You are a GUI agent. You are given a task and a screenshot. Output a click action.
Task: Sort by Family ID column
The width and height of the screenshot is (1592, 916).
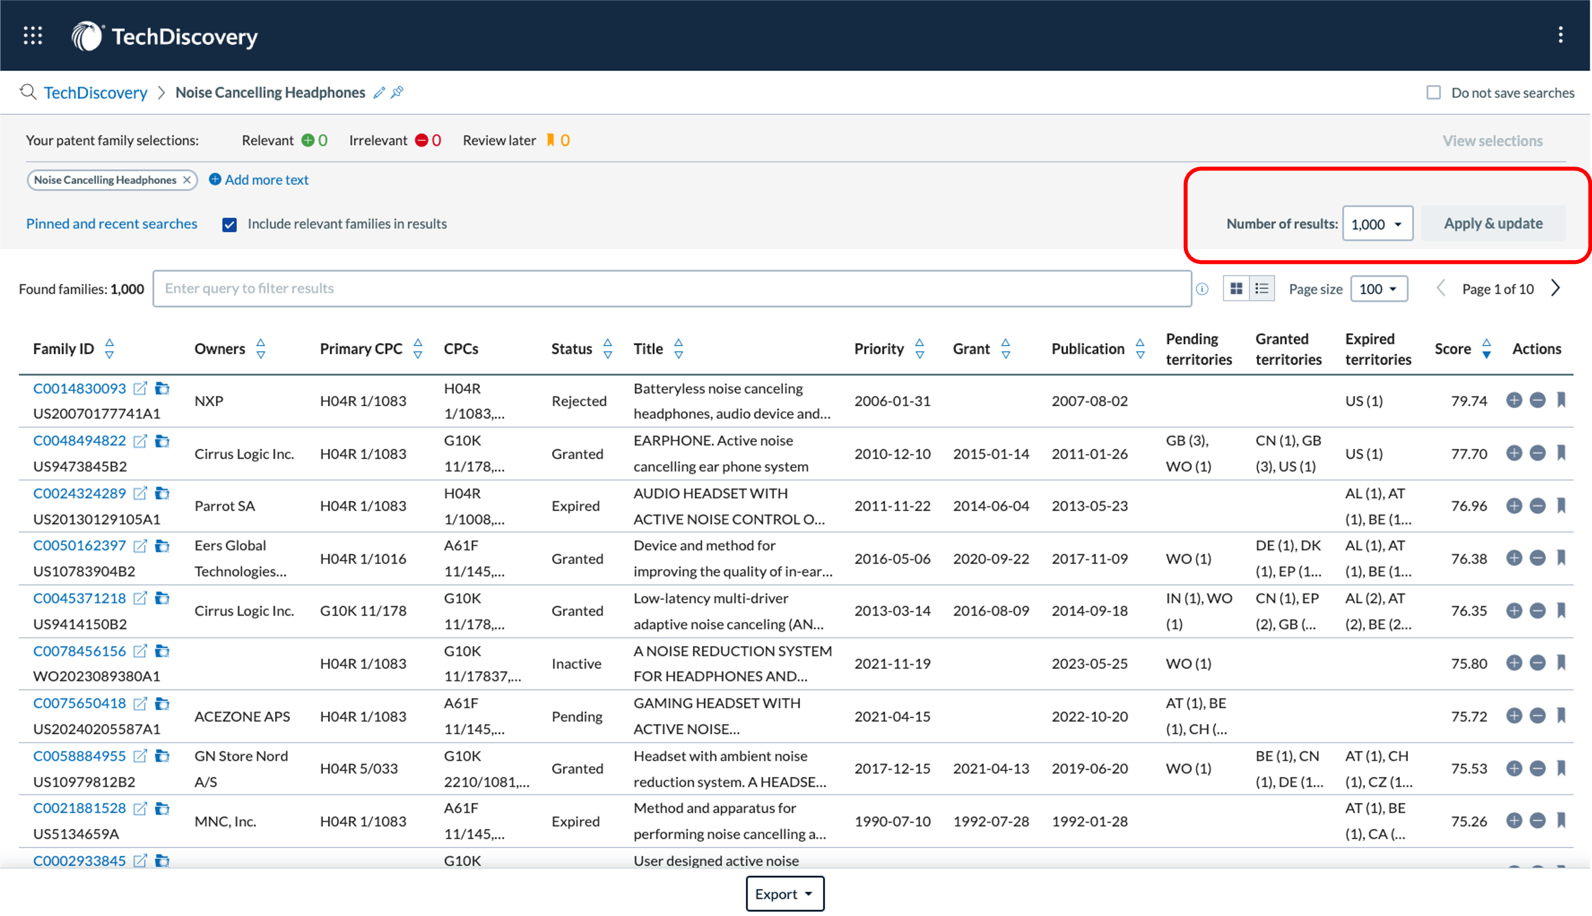[x=109, y=348]
